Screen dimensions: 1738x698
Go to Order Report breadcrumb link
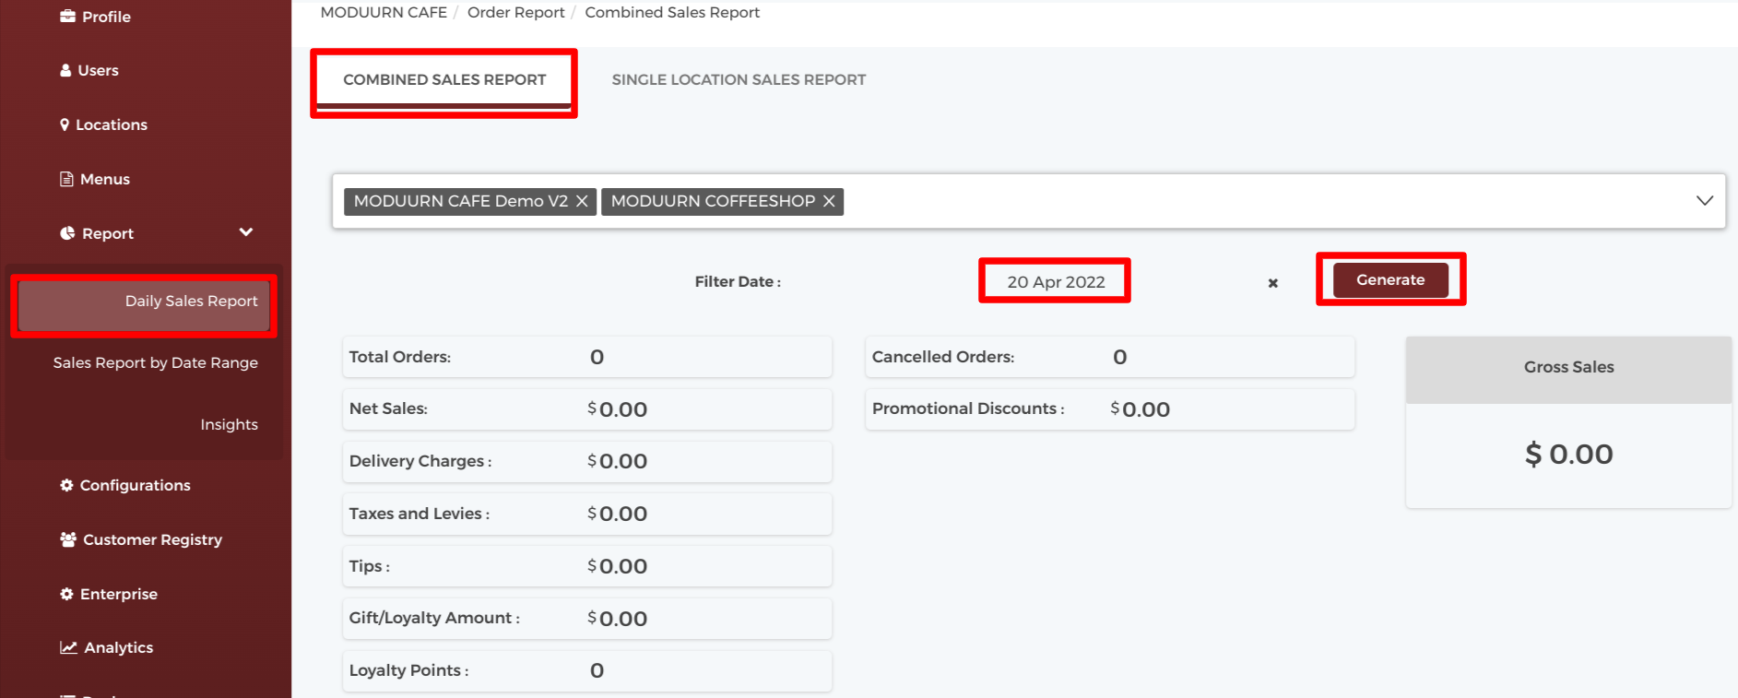pos(515,12)
